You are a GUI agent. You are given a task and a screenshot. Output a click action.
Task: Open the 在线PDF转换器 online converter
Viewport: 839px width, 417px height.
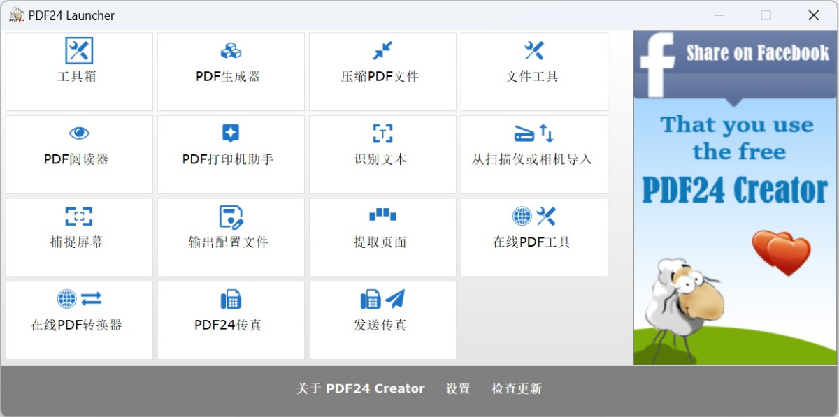[x=78, y=319]
